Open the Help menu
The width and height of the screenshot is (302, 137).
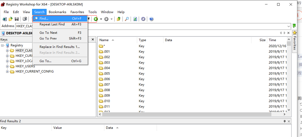pos(121,12)
